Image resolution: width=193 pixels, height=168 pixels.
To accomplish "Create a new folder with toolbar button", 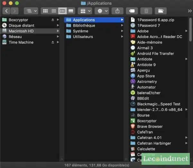I will tap(161, 11).
